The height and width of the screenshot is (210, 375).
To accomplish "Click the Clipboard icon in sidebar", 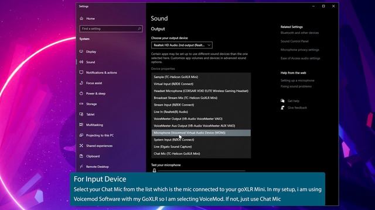I will point(81,156).
